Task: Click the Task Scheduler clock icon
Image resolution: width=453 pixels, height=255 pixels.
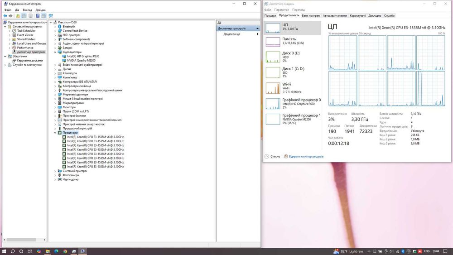Action: tap(14, 31)
